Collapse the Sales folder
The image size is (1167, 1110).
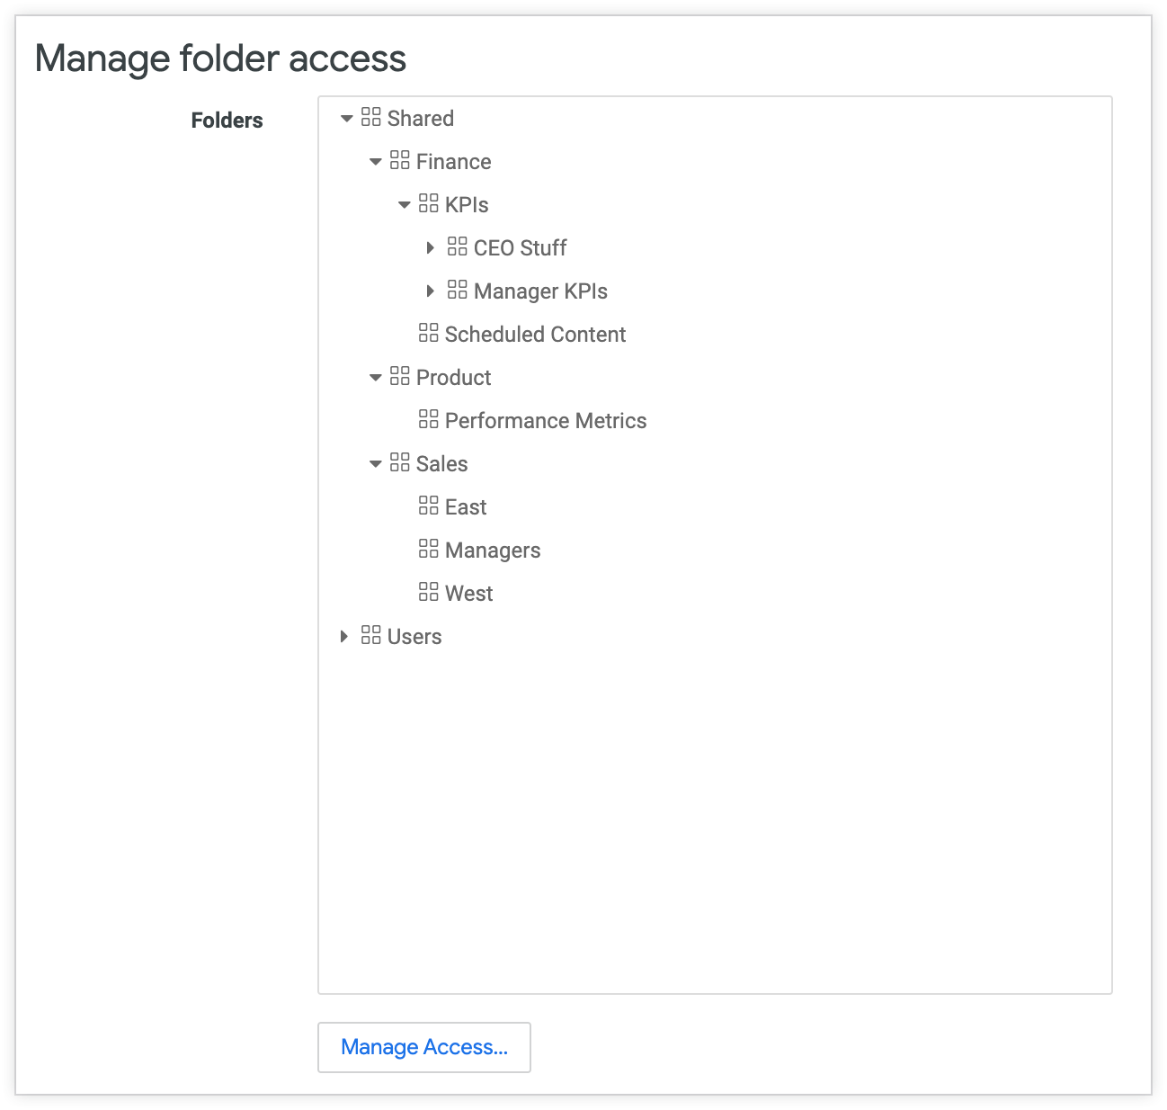pyautogui.click(x=375, y=463)
